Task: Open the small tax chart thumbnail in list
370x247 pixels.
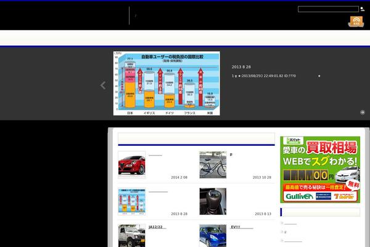Action: [x=132, y=202]
